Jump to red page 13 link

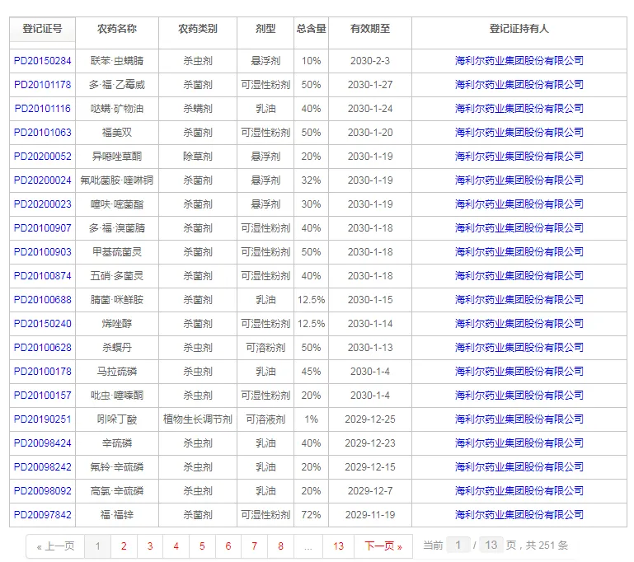(x=338, y=546)
